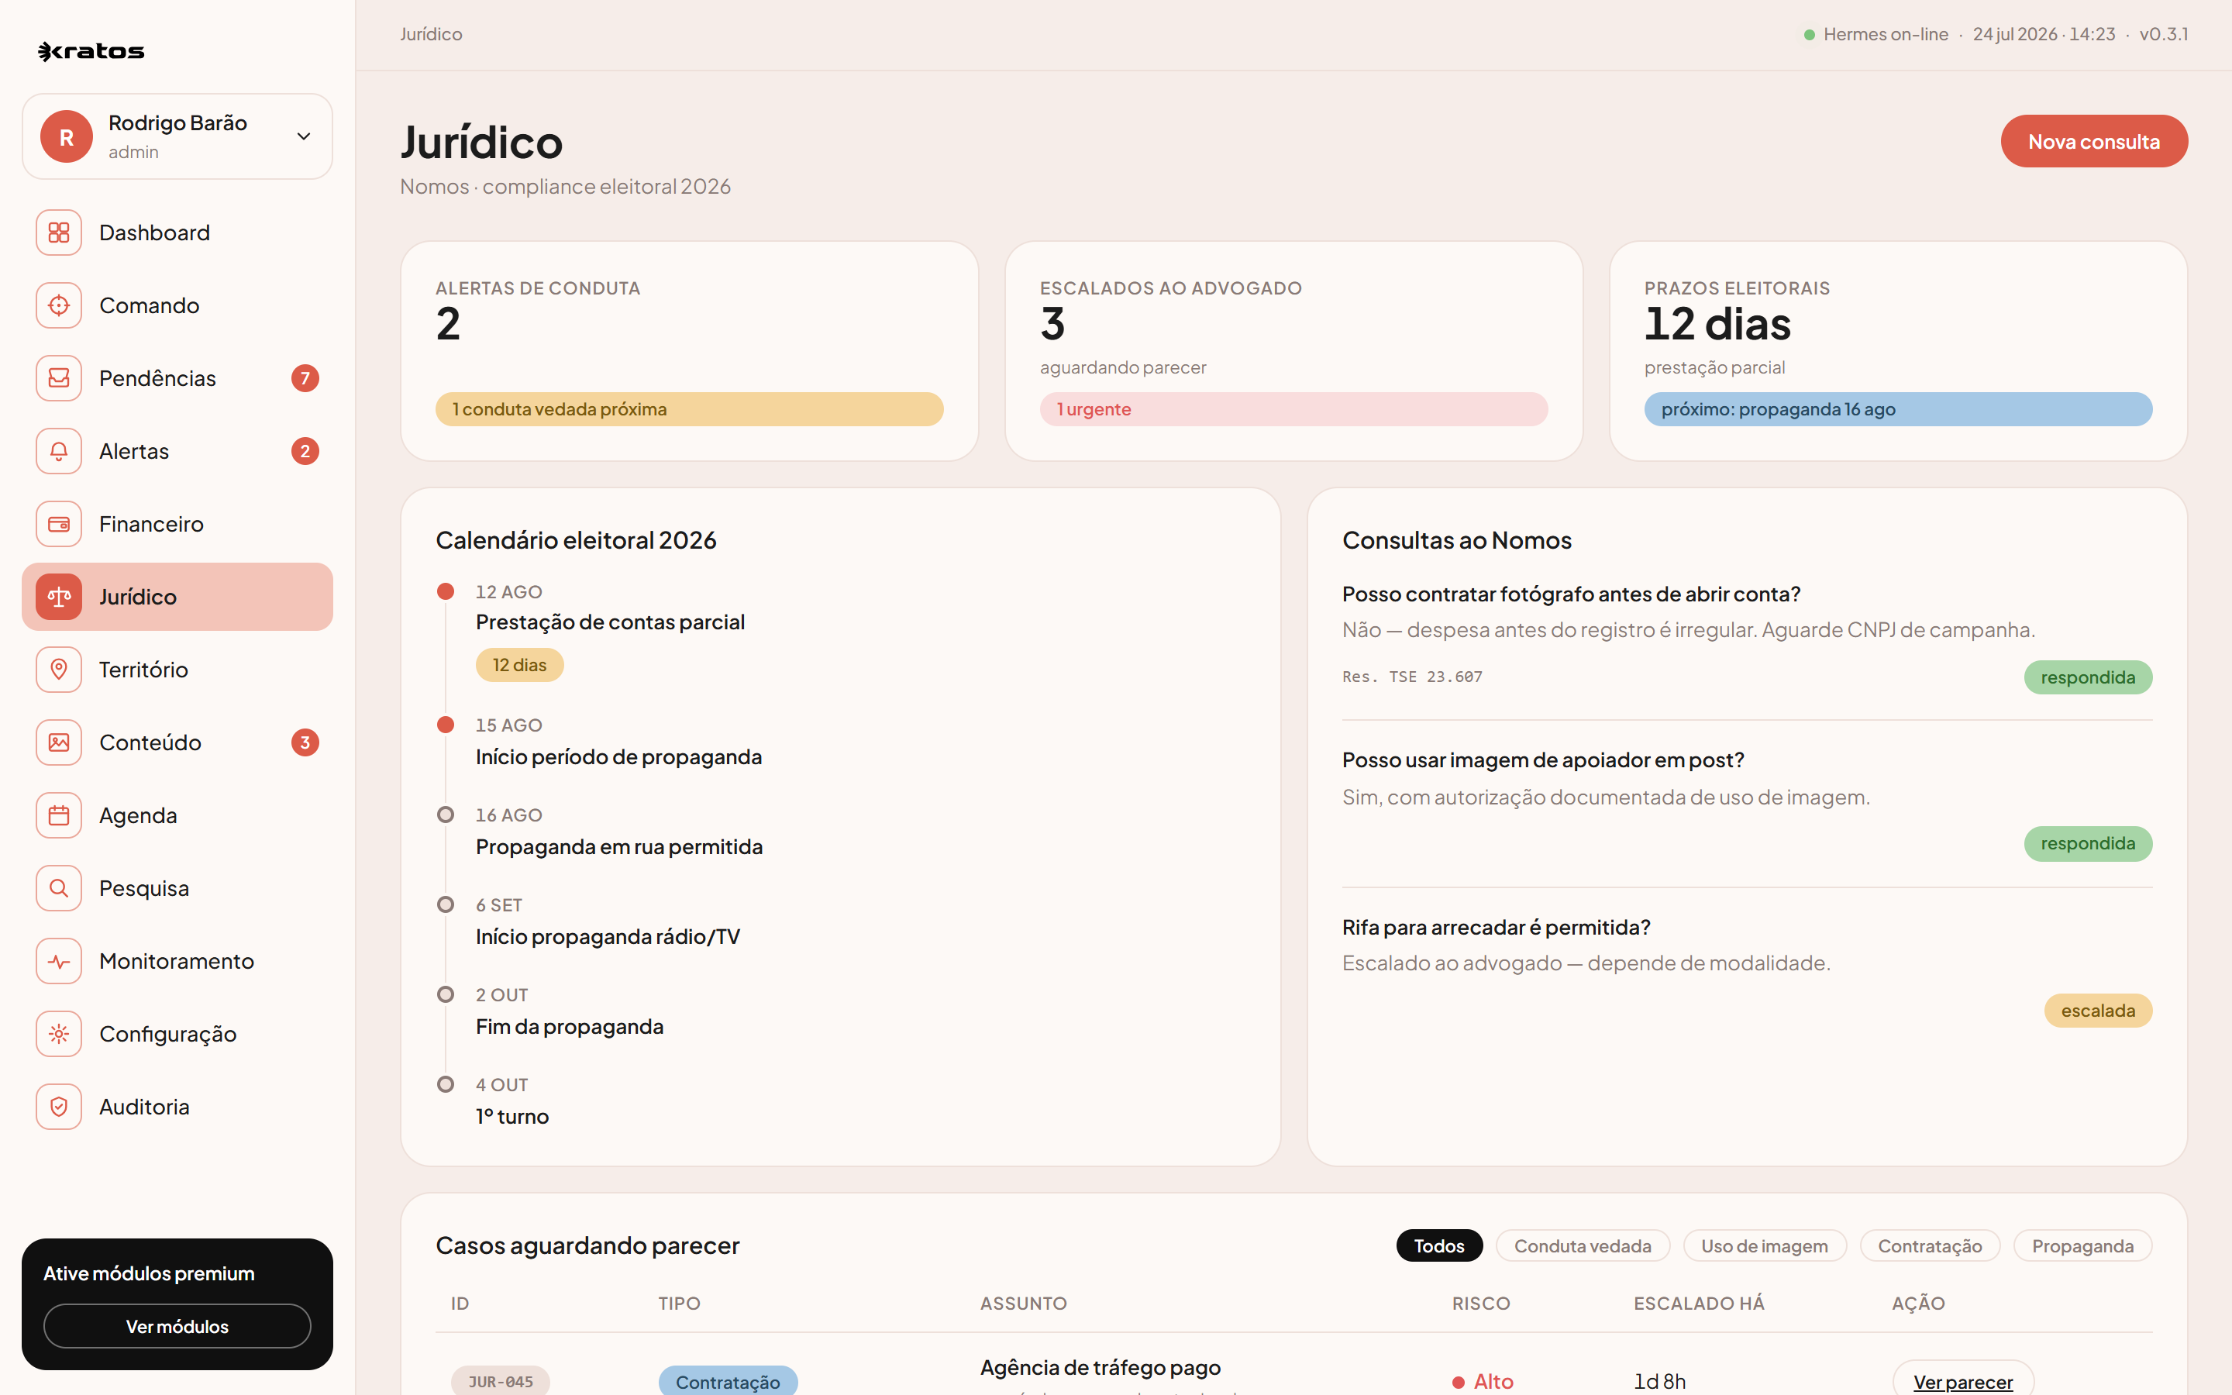Click the Contratação type tag in table
The height and width of the screenshot is (1395, 2232).
tap(728, 1381)
